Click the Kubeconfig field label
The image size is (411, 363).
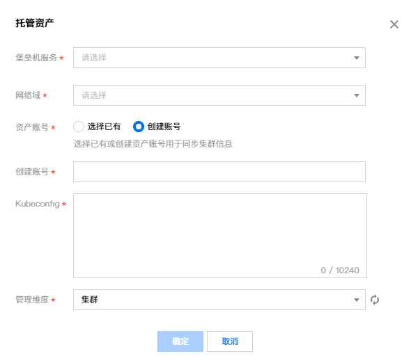(x=38, y=204)
